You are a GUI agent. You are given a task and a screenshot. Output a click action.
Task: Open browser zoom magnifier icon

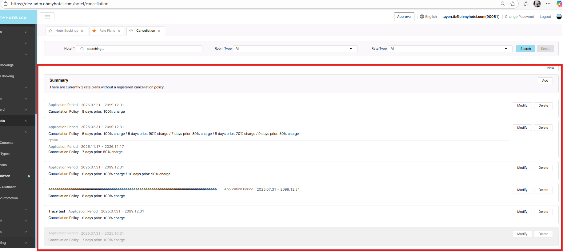pos(503,4)
